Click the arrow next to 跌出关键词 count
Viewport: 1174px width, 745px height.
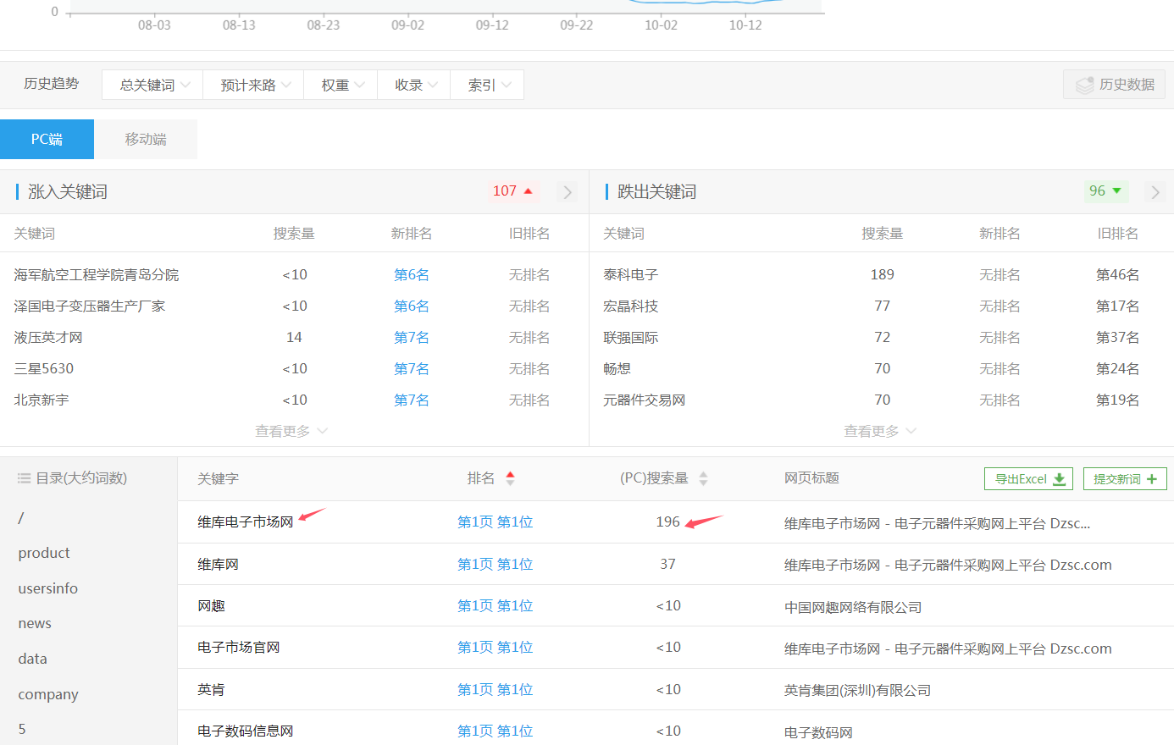click(1155, 192)
